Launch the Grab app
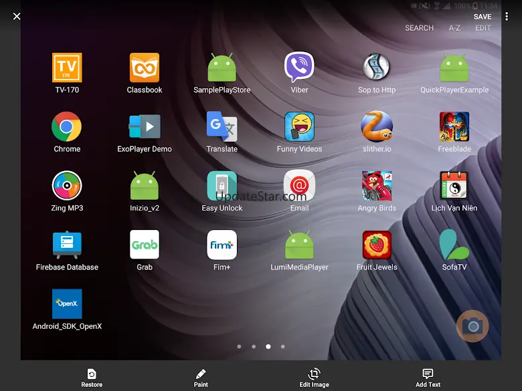522x391 pixels. (145, 245)
